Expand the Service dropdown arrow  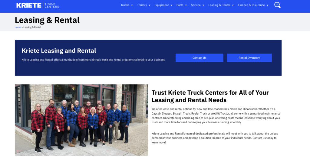click(x=203, y=5)
